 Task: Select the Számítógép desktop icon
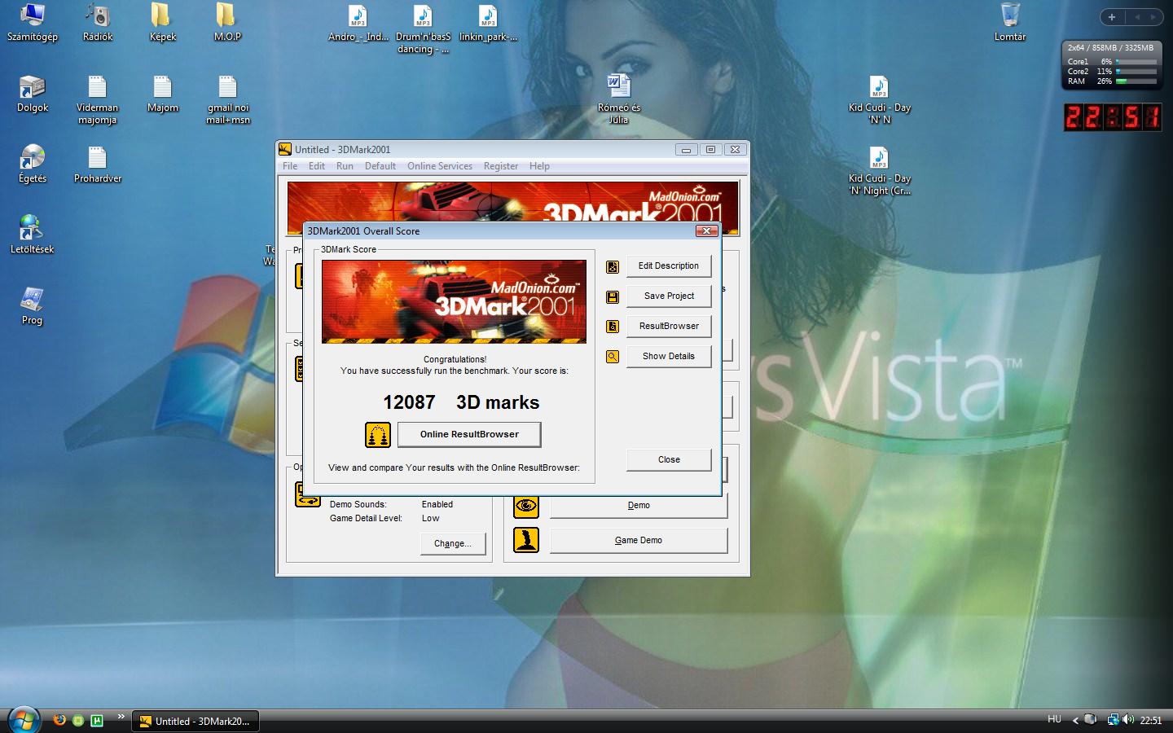[33, 23]
